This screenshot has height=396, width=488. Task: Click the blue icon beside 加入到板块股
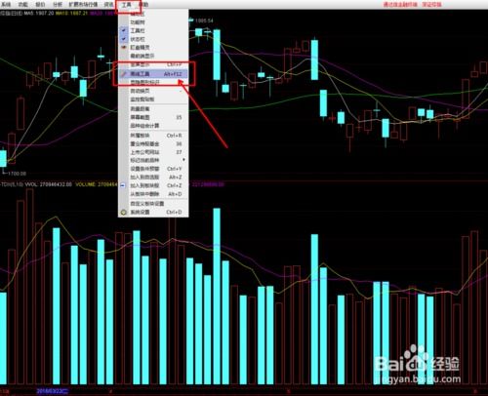123,185
